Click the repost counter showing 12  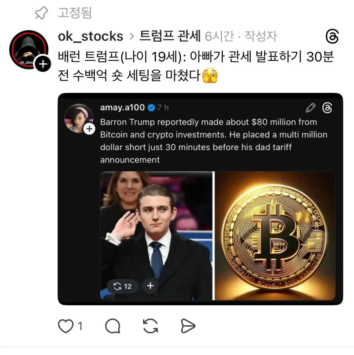(x=122, y=287)
